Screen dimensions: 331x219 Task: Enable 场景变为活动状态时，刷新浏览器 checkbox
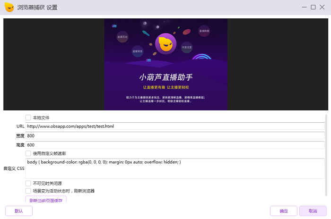click(x=28, y=191)
